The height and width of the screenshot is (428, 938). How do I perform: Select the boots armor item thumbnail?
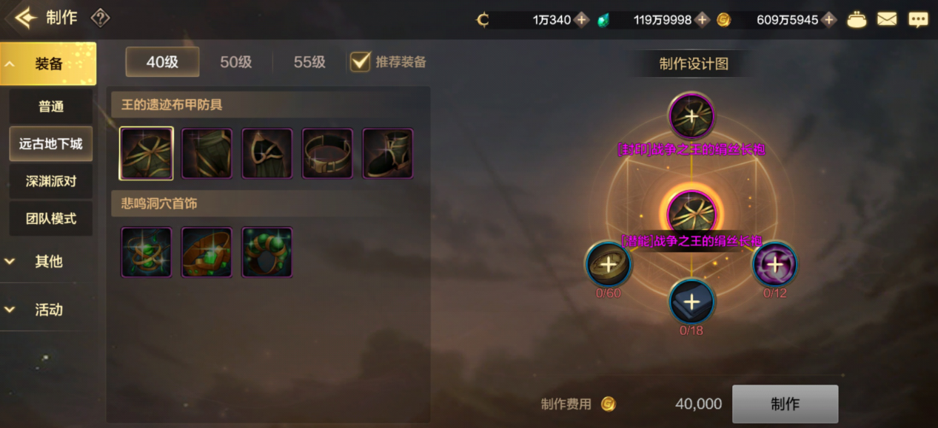388,153
